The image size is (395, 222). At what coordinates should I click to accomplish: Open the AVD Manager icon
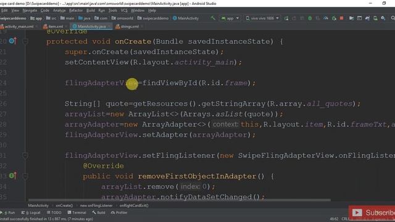tap(375, 18)
